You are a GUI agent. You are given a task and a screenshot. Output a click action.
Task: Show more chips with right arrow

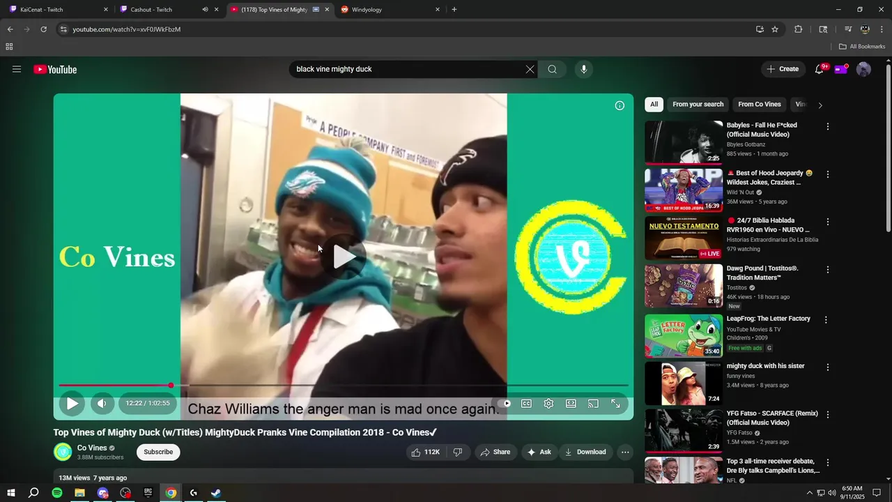[x=820, y=105]
